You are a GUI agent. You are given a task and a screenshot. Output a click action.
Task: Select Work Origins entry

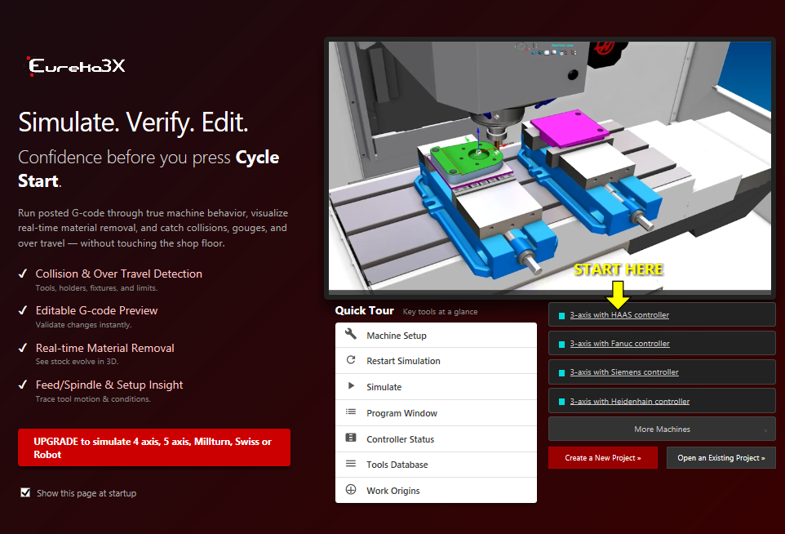[x=436, y=491]
